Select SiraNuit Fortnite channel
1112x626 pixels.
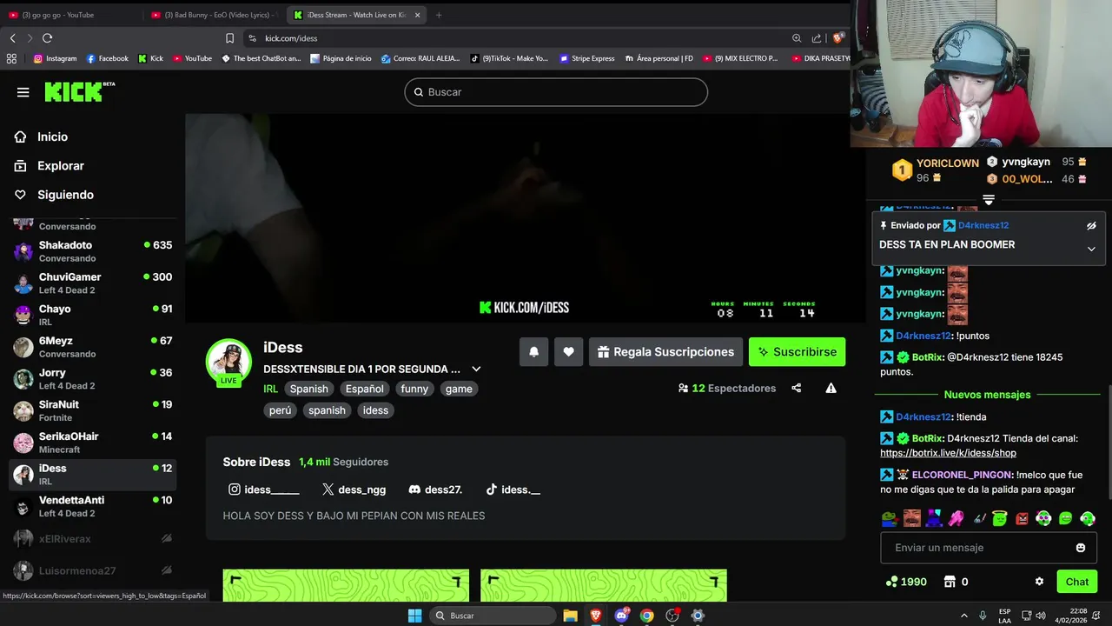tap(94, 410)
